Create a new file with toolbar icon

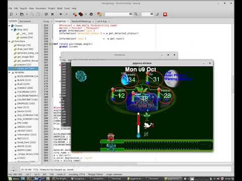[11, 14]
